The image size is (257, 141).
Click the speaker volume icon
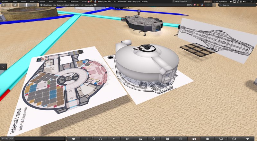pos(244,2)
